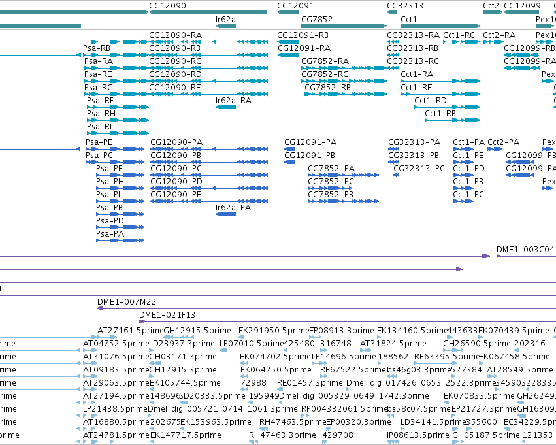556x445 pixels.
Task: Click the CG32313 gene label
Action: [x=405, y=6]
